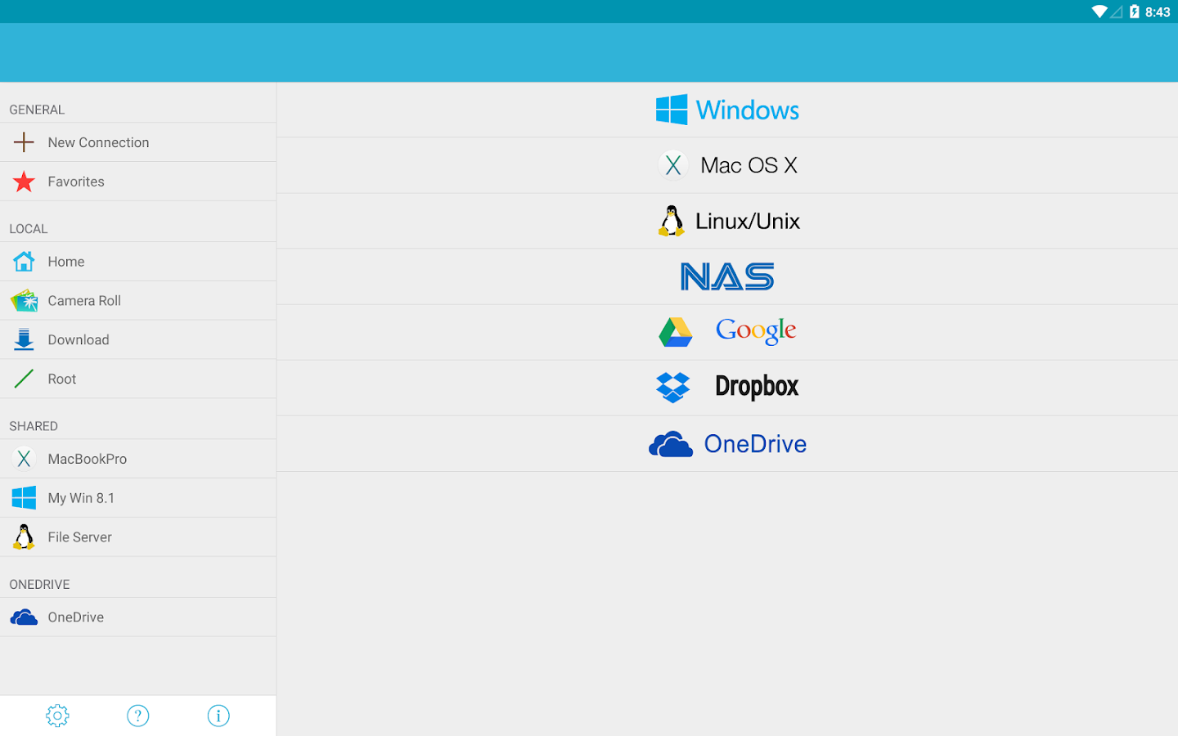Choose OneDrive in the connection list
This screenshot has height=736, width=1178.
(x=727, y=443)
